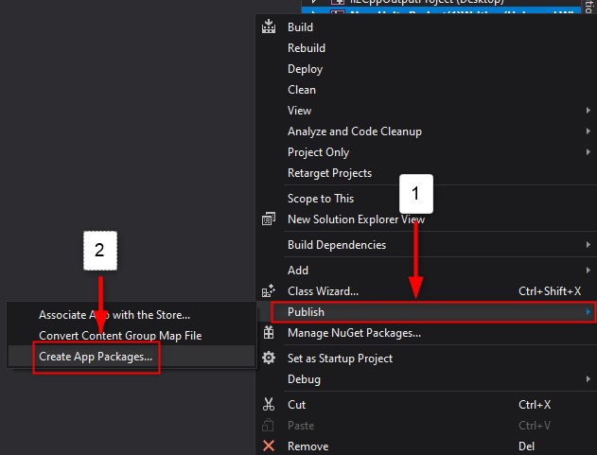Click the scissors Cut icon
597x455 pixels.
click(269, 404)
